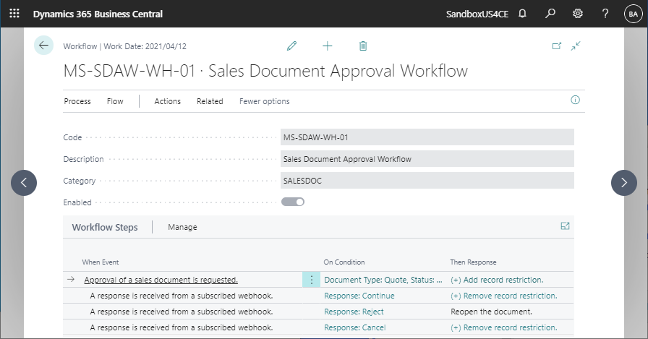Go back with the arrow button
Viewport: 648px width, 339px height.
click(x=44, y=46)
